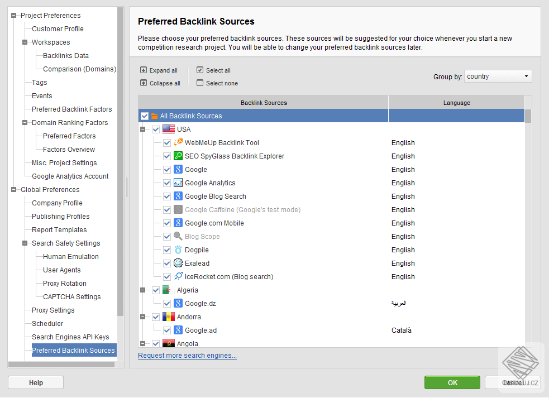The height and width of the screenshot is (398, 549).
Task: Click the Google Analytics chart icon
Action: [x=178, y=183]
